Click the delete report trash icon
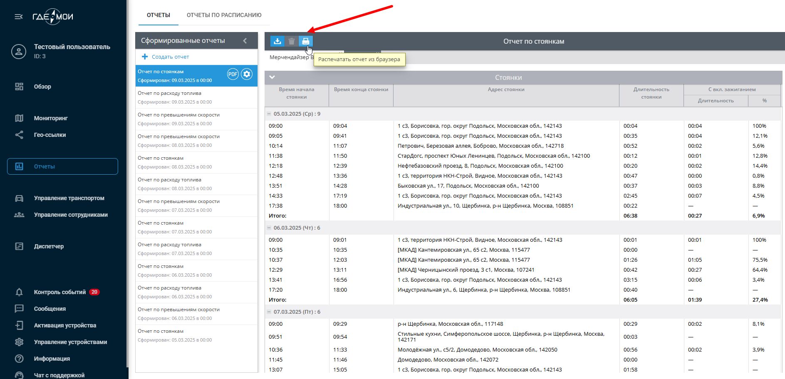 (292, 41)
